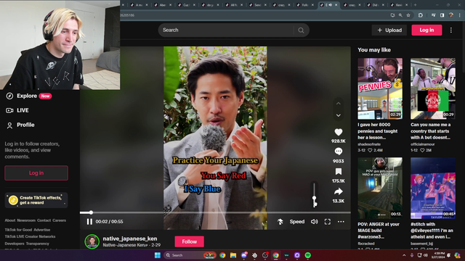This screenshot has height=261, width=465.
Task: Open the Explore compass icon
Action: (9, 96)
